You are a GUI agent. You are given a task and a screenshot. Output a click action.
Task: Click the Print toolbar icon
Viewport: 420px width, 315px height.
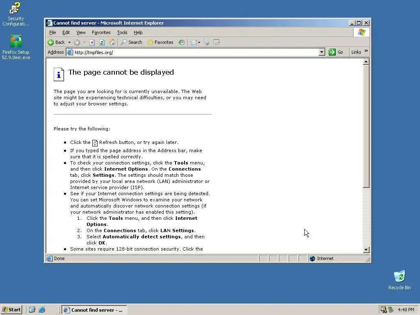(206, 42)
